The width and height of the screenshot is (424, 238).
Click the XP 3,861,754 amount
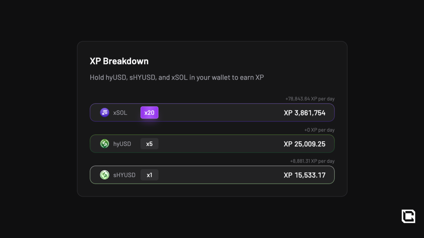[x=305, y=113]
